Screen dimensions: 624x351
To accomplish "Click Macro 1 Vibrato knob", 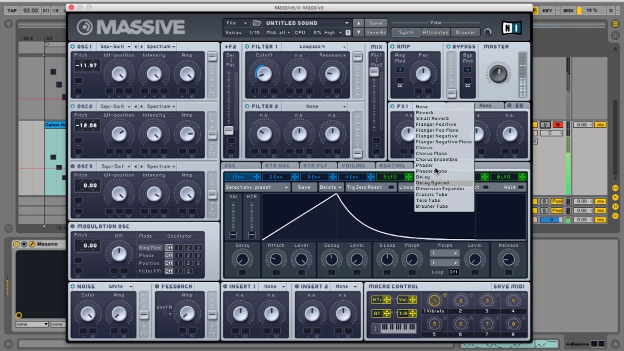I will point(434,300).
